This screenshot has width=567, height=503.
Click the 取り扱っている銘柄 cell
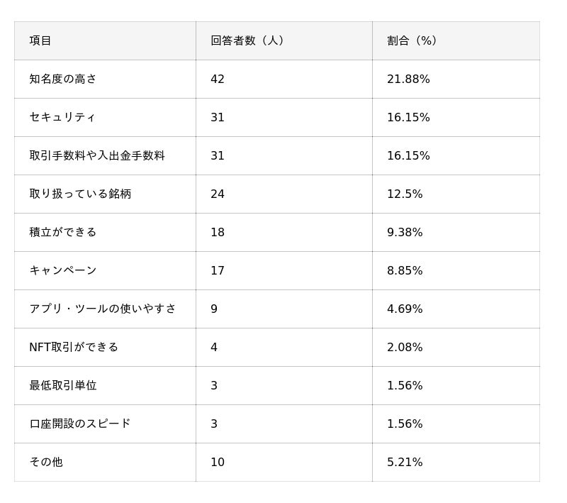click(80, 194)
